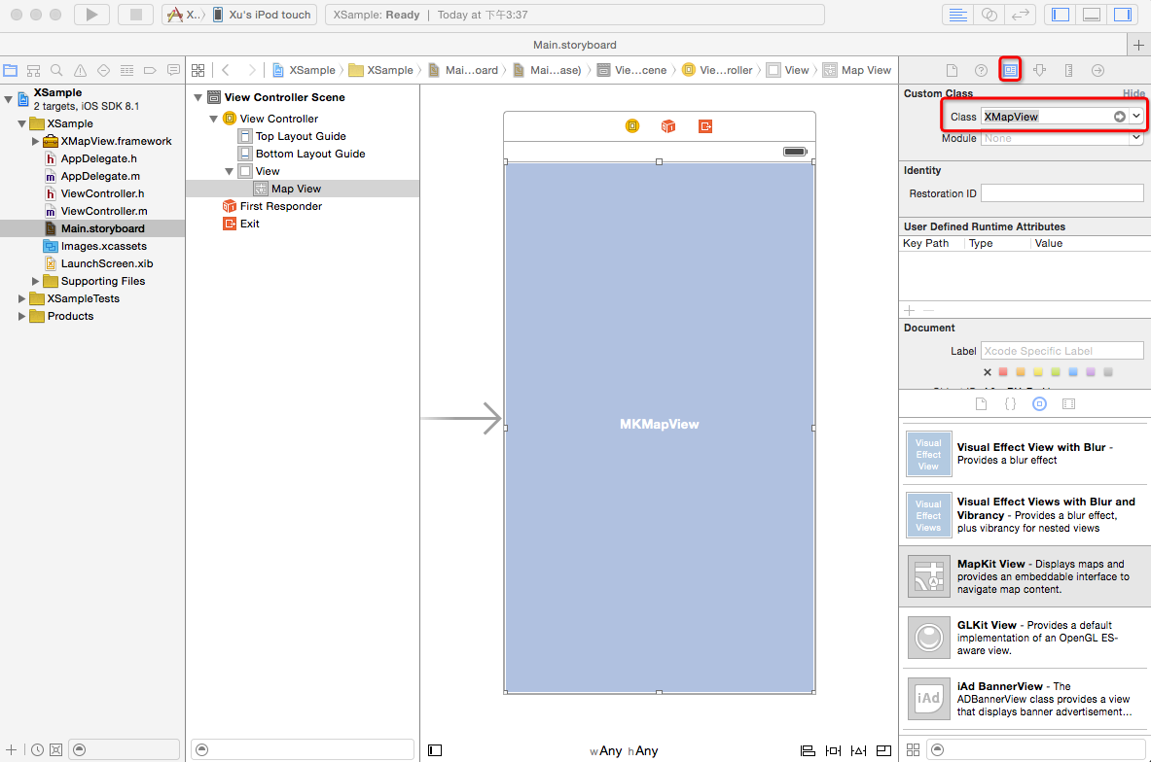This screenshot has height=762, width=1151.
Task: Show the Connections inspector
Action: click(1097, 70)
